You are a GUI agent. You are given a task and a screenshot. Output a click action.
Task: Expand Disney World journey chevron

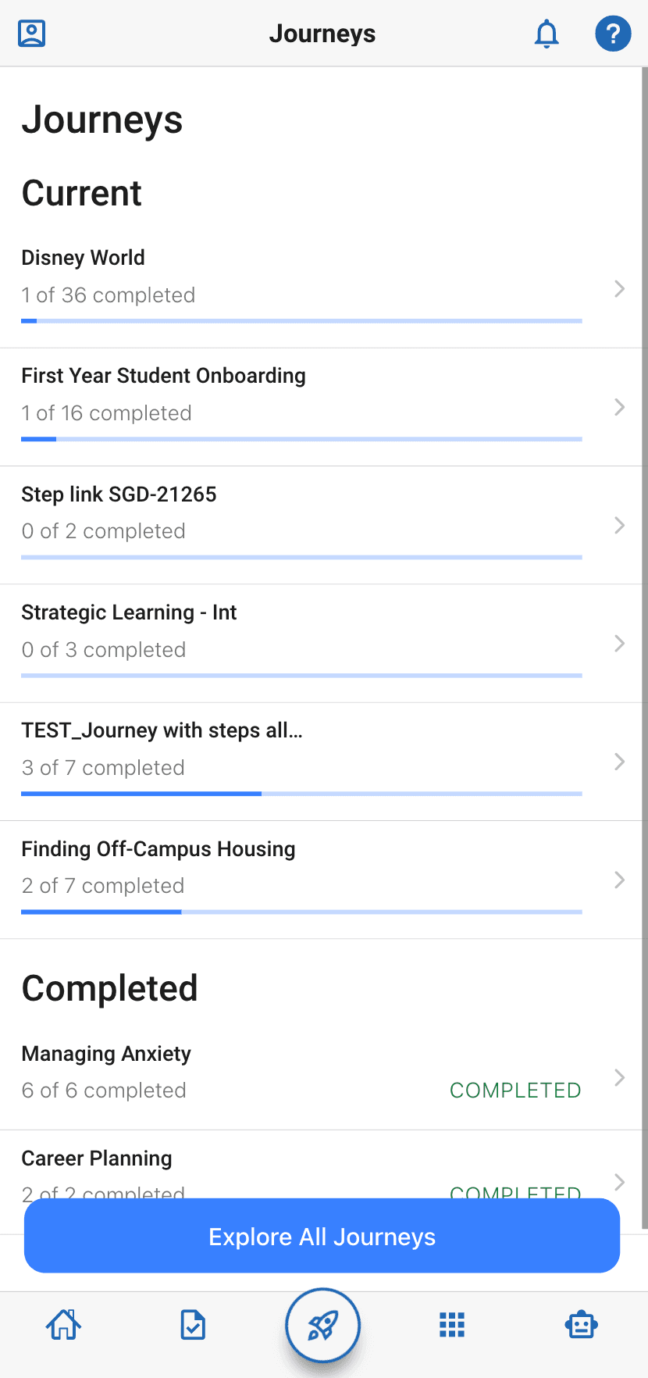point(619,289)
